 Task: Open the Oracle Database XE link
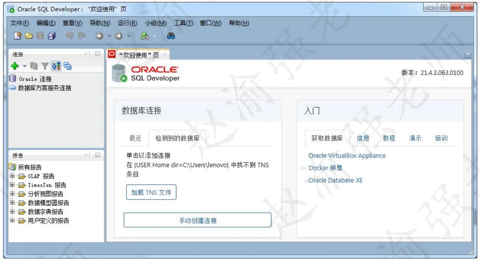click(x=335, y=180)
